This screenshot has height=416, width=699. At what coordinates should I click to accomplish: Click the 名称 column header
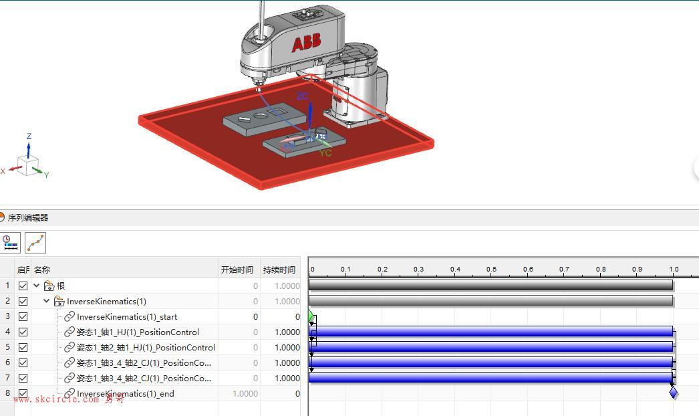tap(42, 270)
